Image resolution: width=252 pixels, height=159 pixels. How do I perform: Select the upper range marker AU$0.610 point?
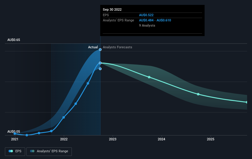click(100, 50)
